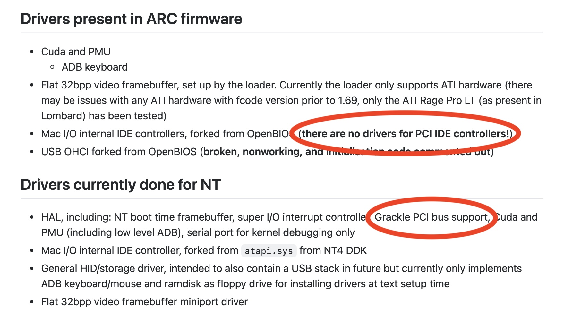This screenshot has width=564, height=320.
Task: Click the hollow bullet before 'ADB keyboard'
Action: pos(52,67)
